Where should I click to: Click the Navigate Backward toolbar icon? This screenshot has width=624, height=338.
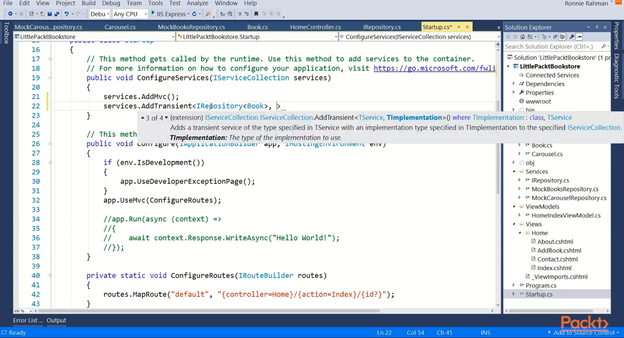10,14
